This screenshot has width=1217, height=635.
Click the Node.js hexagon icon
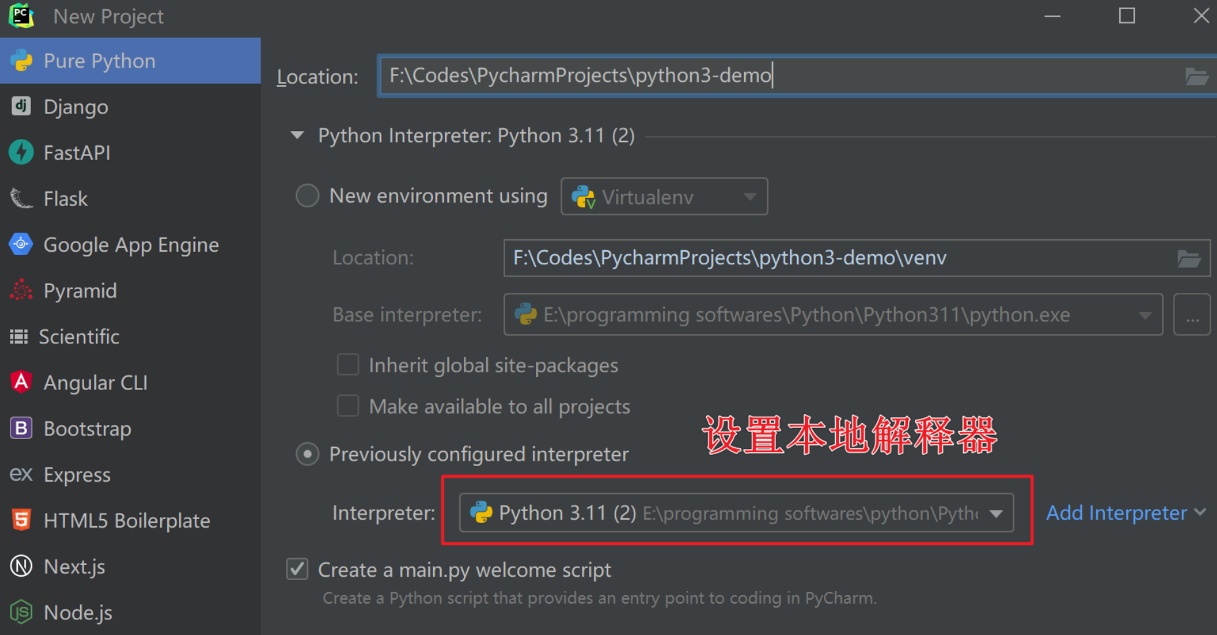pyautogui.click(x=22, y=612)
